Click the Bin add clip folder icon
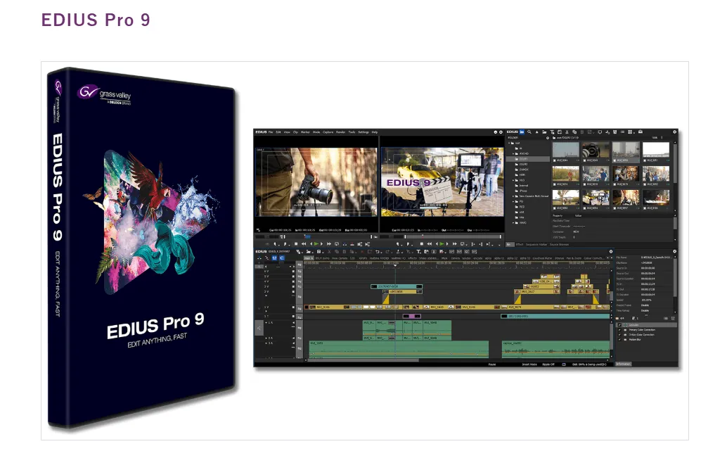This screenshot has height=451, width=701. pyautogui.click(x=544, y=132)
